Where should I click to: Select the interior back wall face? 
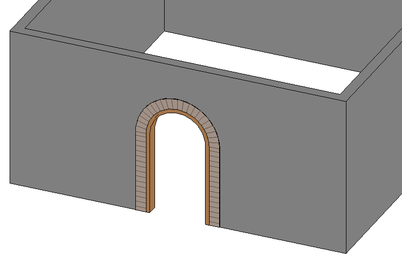[278, 30]
